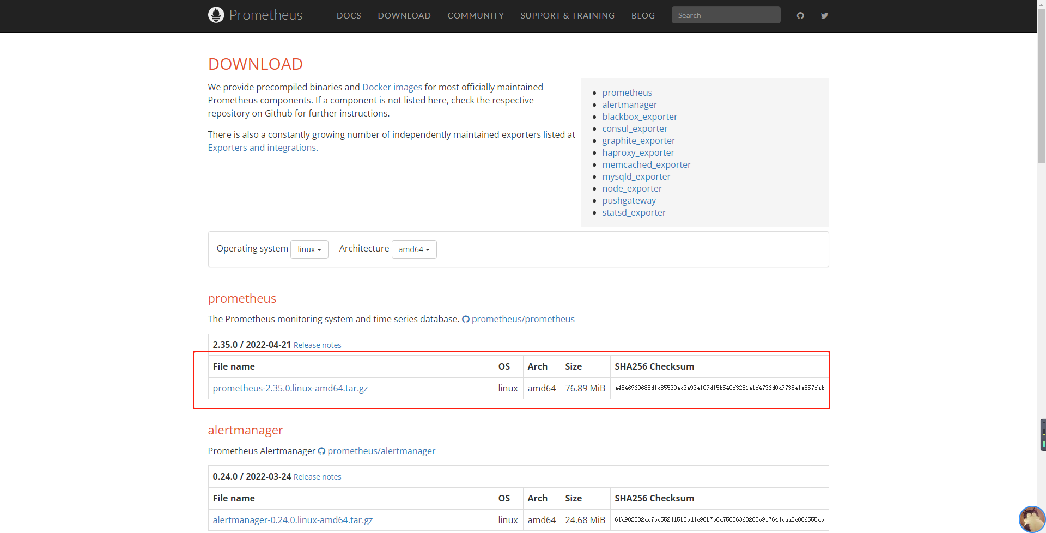Open the prometheus/alertmanager repository link
Image resolution: width=1046 pixels, height=533 pixels.
[381, 451]
